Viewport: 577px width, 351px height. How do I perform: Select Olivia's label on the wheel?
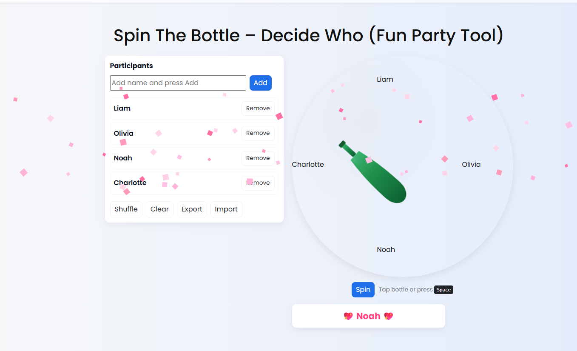coord(471,164)
